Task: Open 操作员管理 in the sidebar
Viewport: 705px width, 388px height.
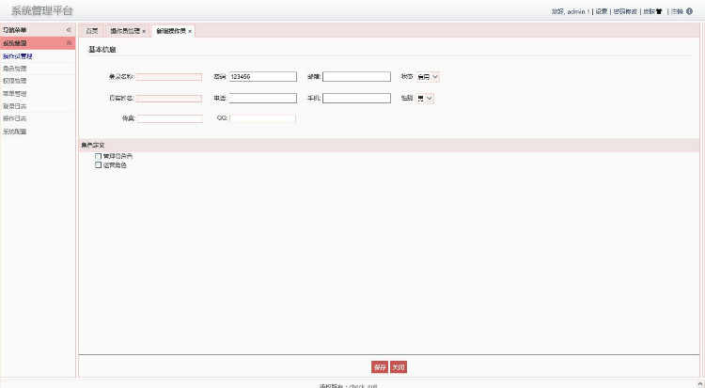Action: point(18,56)
